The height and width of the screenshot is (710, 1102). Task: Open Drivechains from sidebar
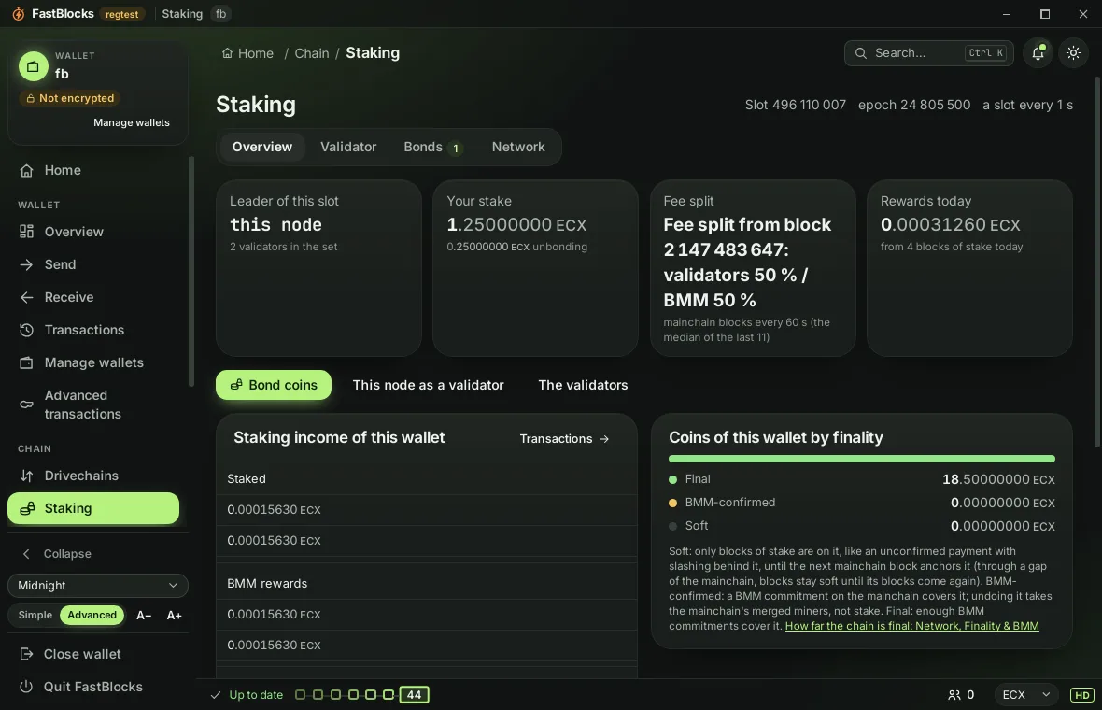(x=93, y=476)
